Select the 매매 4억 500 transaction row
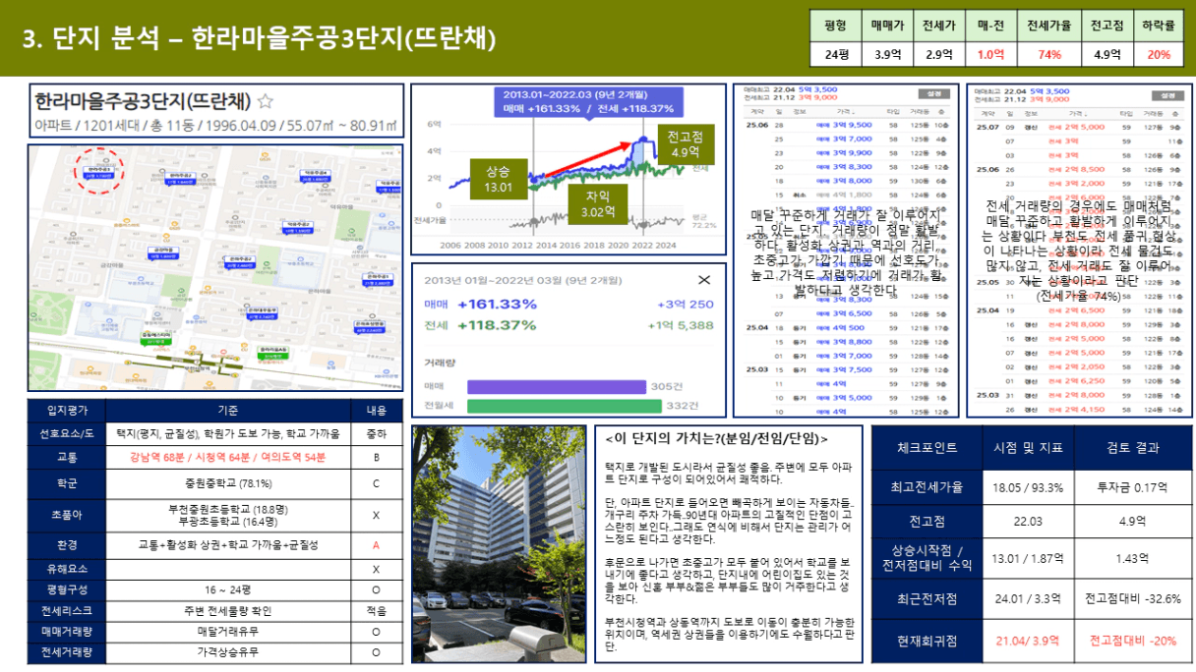Image resolution: width=1196 pixels, height=672 pixels. point(846,328)
